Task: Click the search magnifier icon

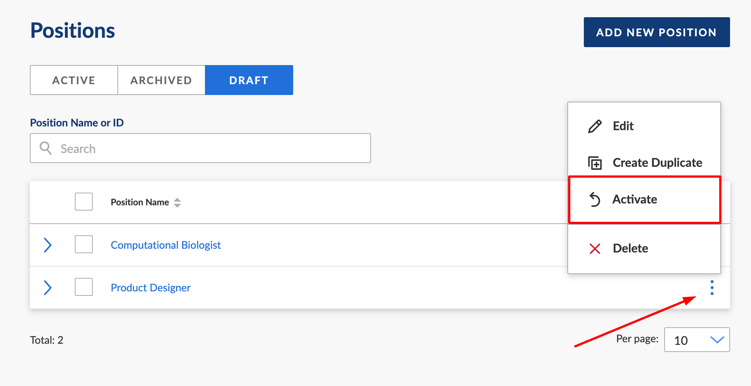Action: click(x=46, y=148)
